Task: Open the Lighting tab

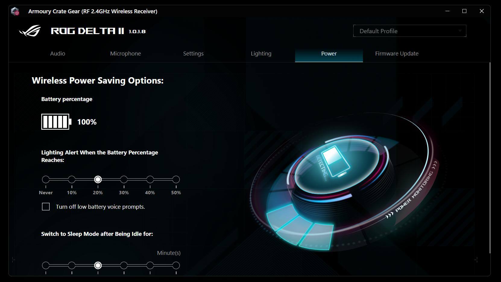Action: pyautogui.click(x=261, y=54)
